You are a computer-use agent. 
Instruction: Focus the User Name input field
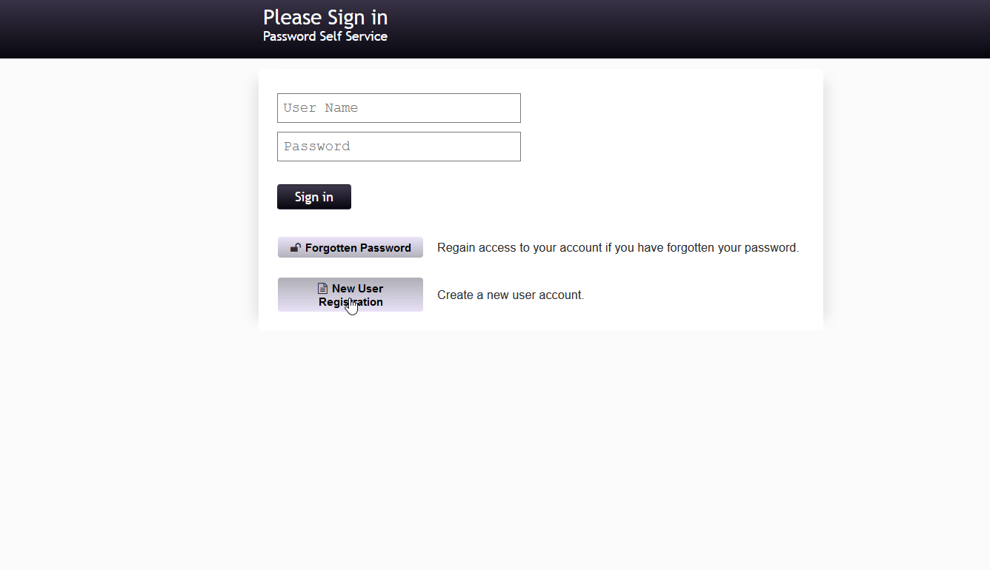coord(399,108)
